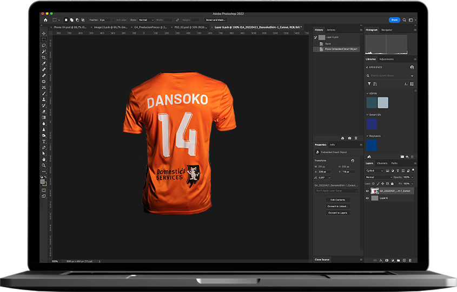The height and width of the screenshot is (292, 457).
Task: Select New selection mode in options bar
Action: point(66,20)
